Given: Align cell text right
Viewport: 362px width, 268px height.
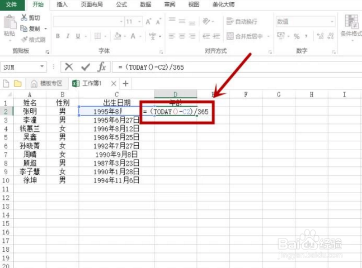Looking at the screenshot, I should 192,36.
